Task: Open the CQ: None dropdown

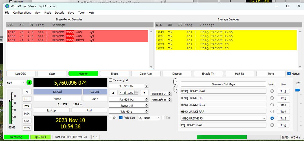Action: [149, 118]
